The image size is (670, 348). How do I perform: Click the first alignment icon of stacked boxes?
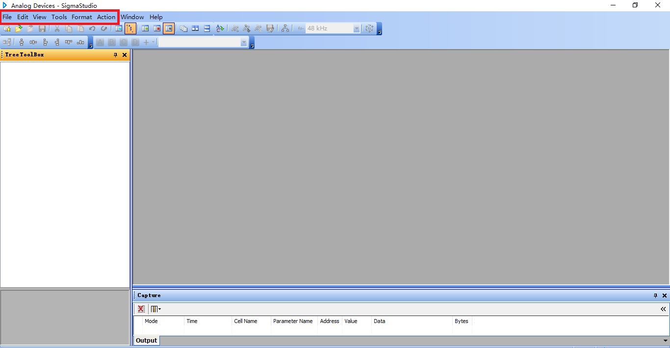(22, 42)
